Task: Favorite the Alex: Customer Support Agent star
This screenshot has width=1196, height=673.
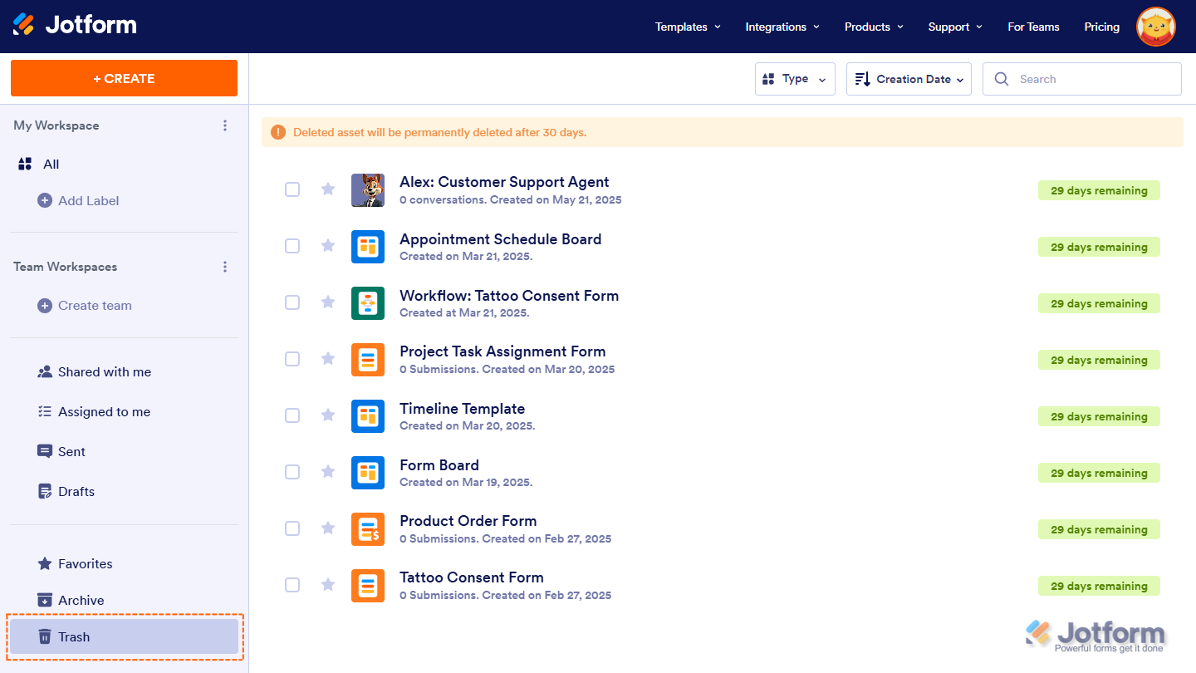Action: pos(328,189)
